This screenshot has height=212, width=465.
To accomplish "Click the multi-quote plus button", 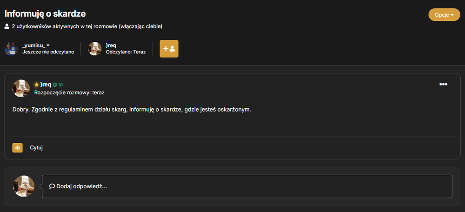I will [x=18, y=148].
